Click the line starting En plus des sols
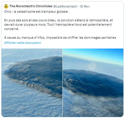Viewport: 126px width, 119px height. pos(58,20)
